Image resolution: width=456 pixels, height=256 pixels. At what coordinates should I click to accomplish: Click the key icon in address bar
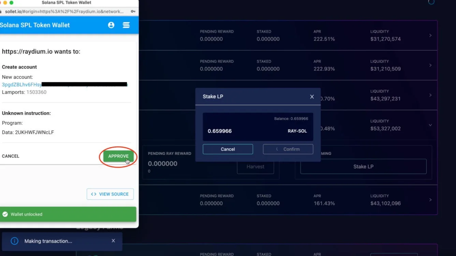[133, 11]
